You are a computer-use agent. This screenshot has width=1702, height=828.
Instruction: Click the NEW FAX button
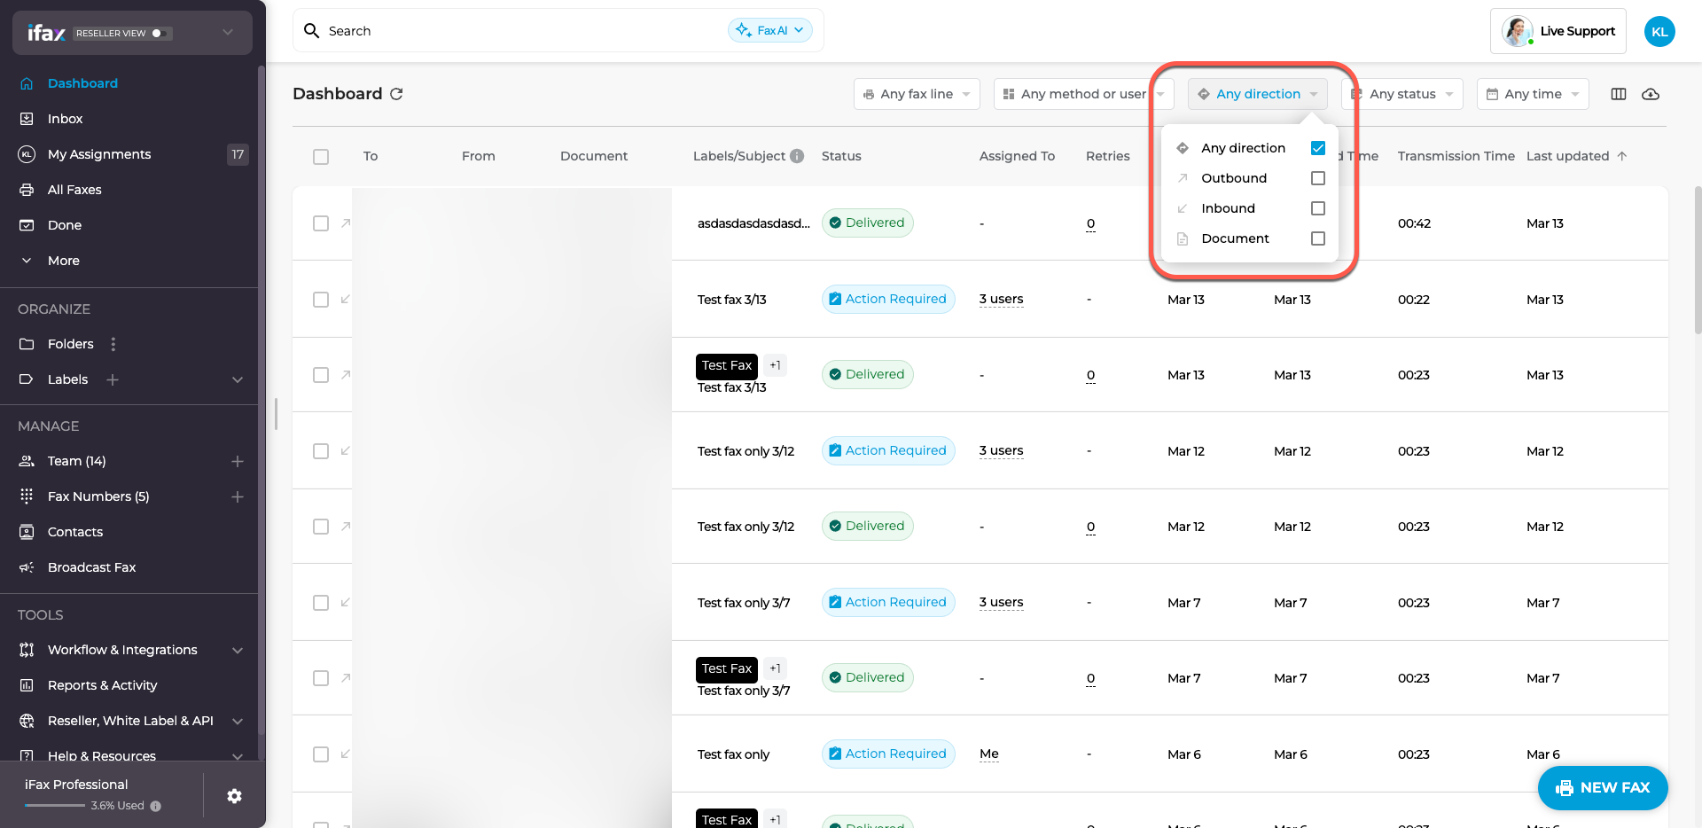[x=1603, y=787]
